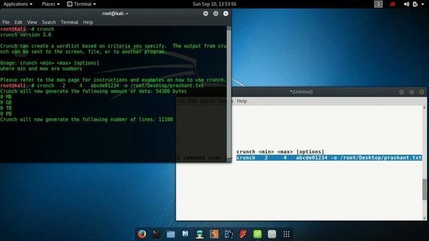Image resolution: width=429 pixels, height=241 pixels.
Task: Open the gray tweak tool icon in dock
Action: [272, 234]
